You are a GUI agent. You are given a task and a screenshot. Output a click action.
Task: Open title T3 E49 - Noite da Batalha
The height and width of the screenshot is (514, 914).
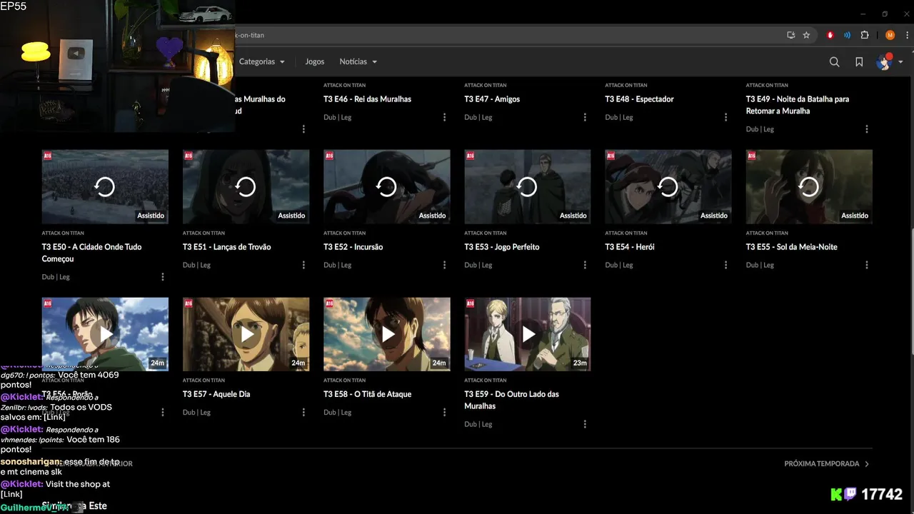coord(798,105)
